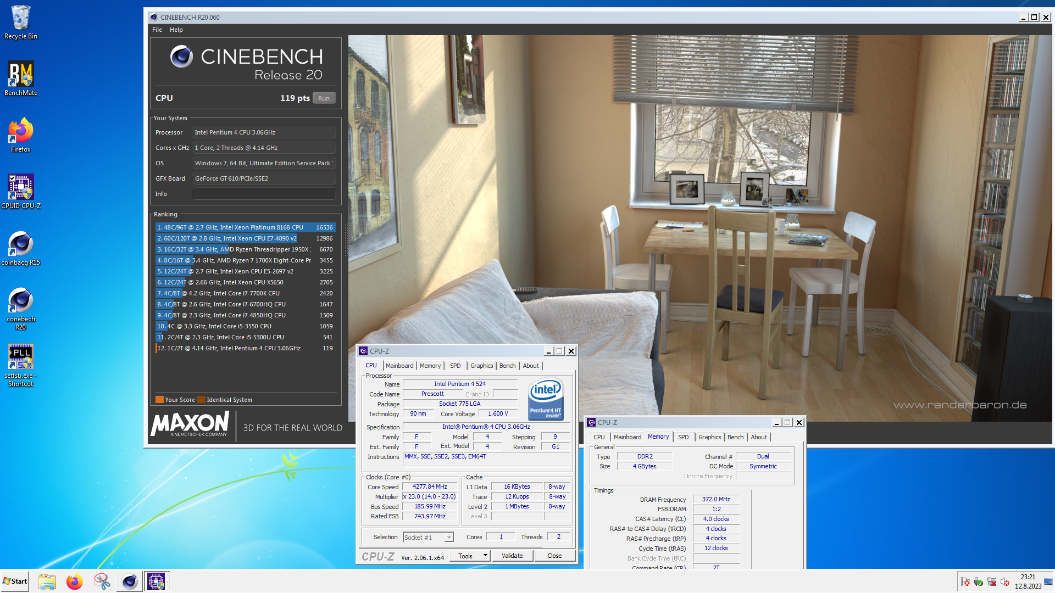Open the conebech R20 desktop icon
This screenshot has height=593, width=1055.
point(21,309)
